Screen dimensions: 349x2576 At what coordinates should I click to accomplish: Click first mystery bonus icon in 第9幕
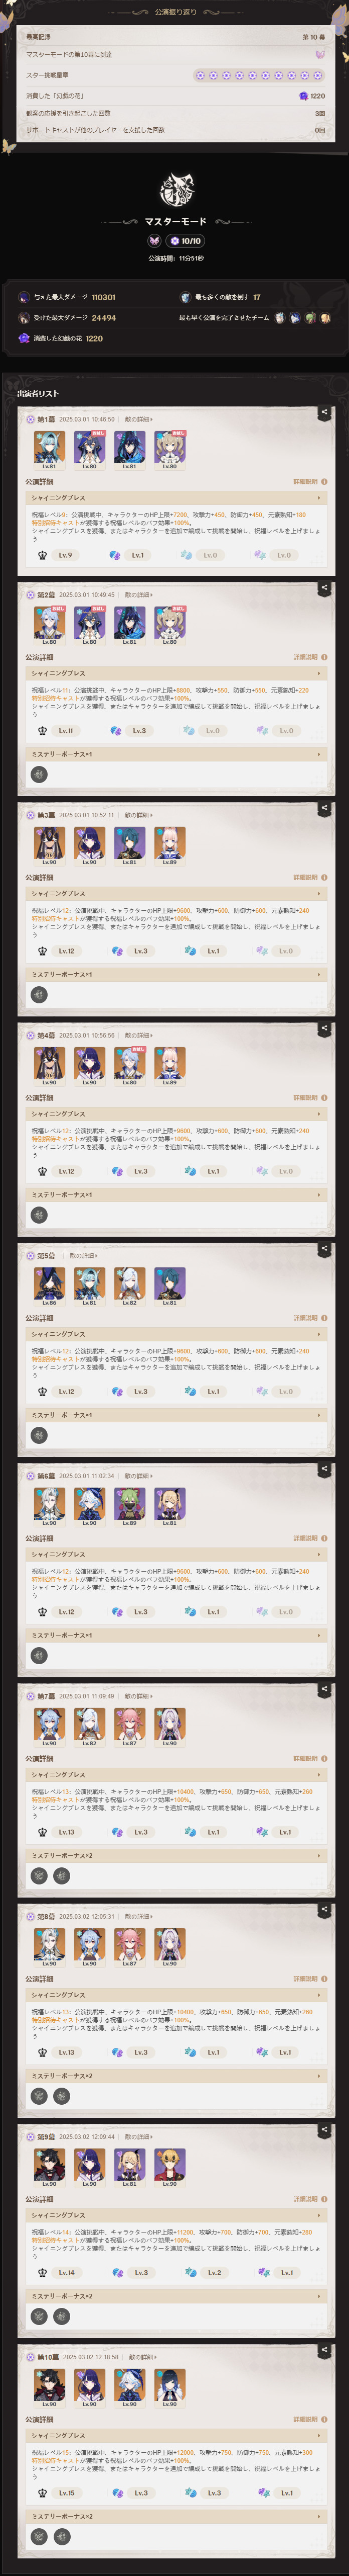[x=39, y=2316]
